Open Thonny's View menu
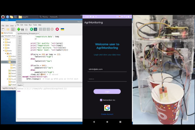 (x=26, y=25)
